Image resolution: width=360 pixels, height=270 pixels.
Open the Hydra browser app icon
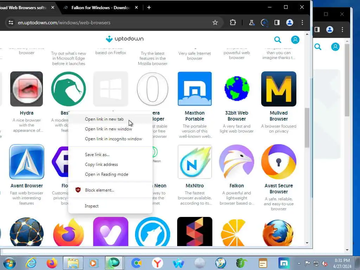pyautogui.click(x=27, y=89)
